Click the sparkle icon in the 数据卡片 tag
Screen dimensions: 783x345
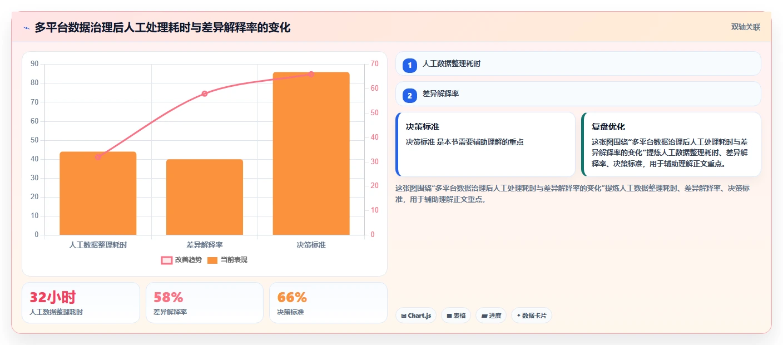pos(518,316)
